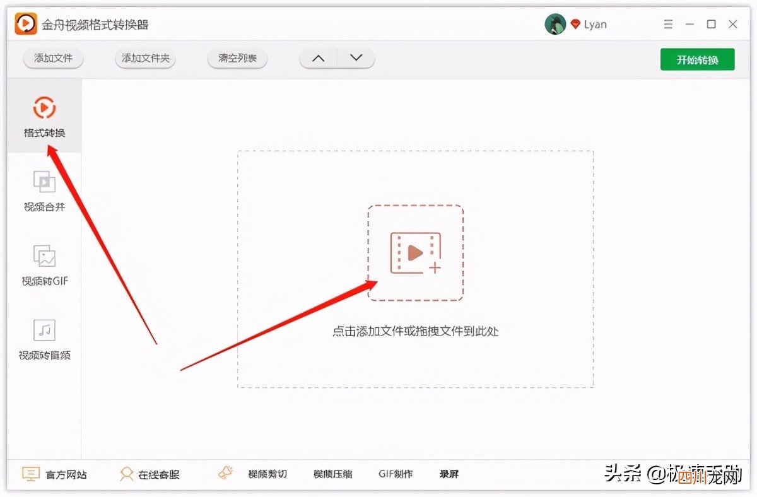This screenshot has width=757, height=497.
Task: Click the app logo in title bar
Action: coord(26,24)
